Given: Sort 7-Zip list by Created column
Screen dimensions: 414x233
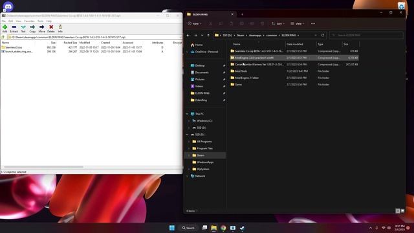Looking at the screenshot, I should tap(105, 43).
